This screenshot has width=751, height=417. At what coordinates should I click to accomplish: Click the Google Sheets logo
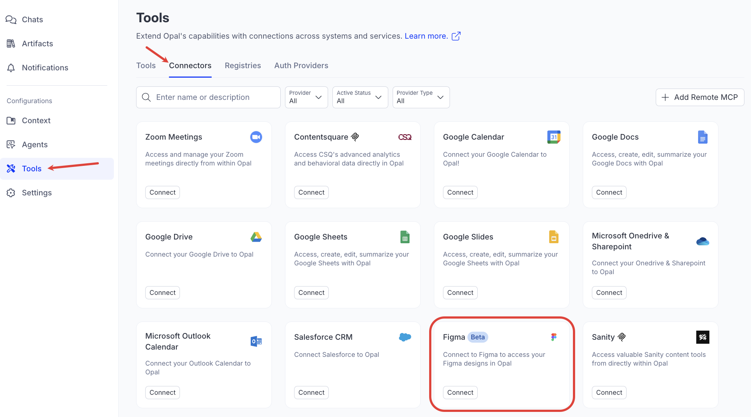point(405,237)
